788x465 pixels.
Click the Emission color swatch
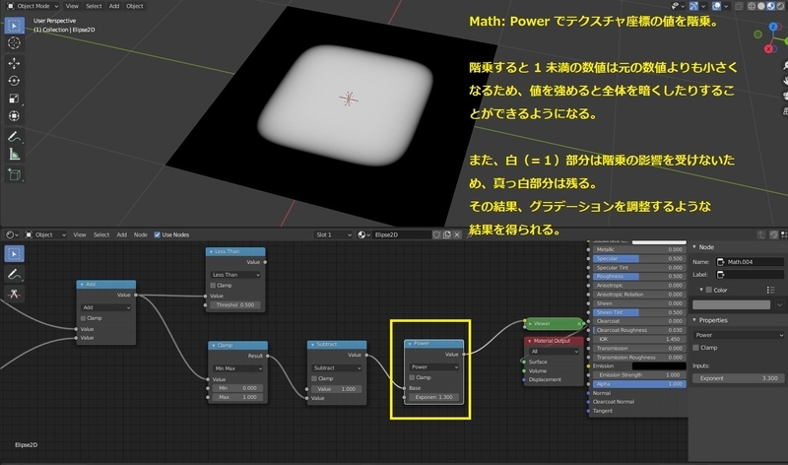pyautogui.click(x=659, y=365)
